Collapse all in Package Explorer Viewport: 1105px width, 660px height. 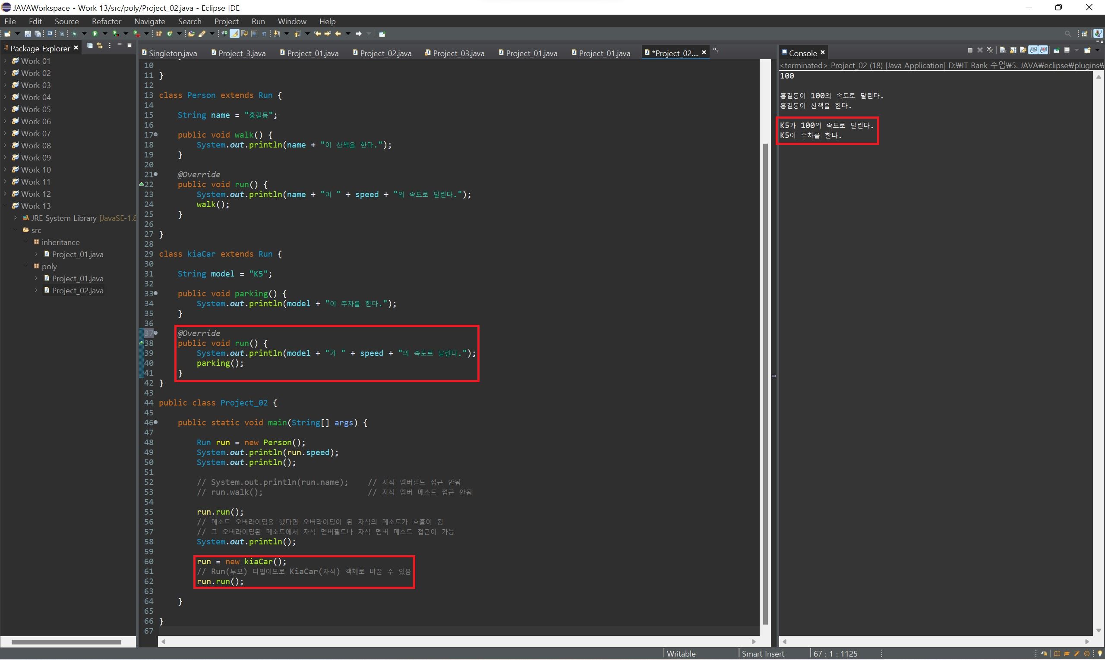89,46
